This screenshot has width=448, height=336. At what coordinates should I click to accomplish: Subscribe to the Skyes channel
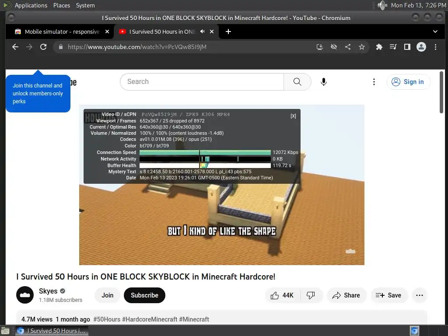click(144, 295)
